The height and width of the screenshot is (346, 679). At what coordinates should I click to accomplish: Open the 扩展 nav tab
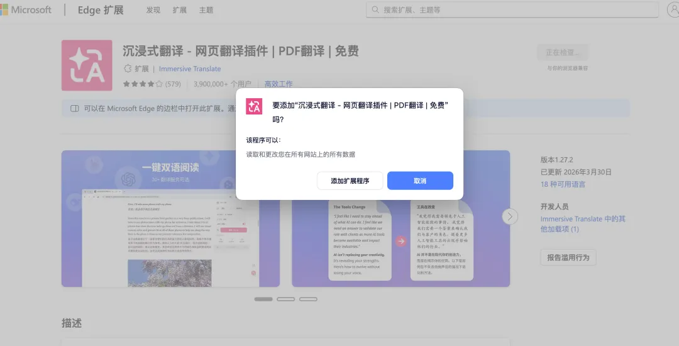click(x=179, y=10)
